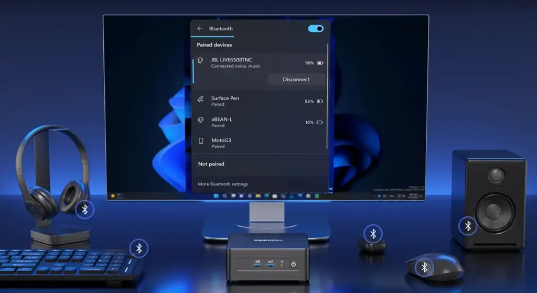Click the JBL 90% battery icon
This screenshot has height=293, width=537.
pyautogui.click(x=320, y=63)
